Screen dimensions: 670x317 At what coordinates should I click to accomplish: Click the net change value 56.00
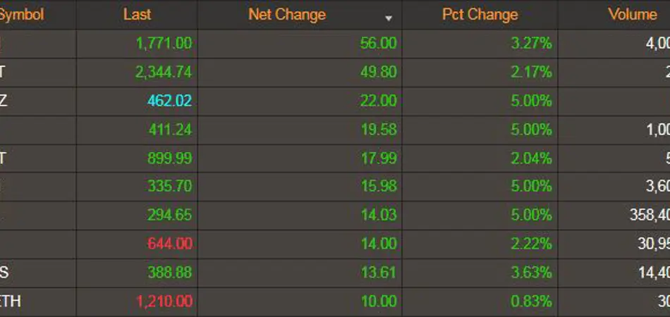[378, 44]
